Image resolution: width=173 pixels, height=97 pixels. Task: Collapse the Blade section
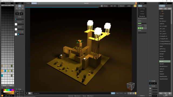pyautogui.click(x=150, y=81)
